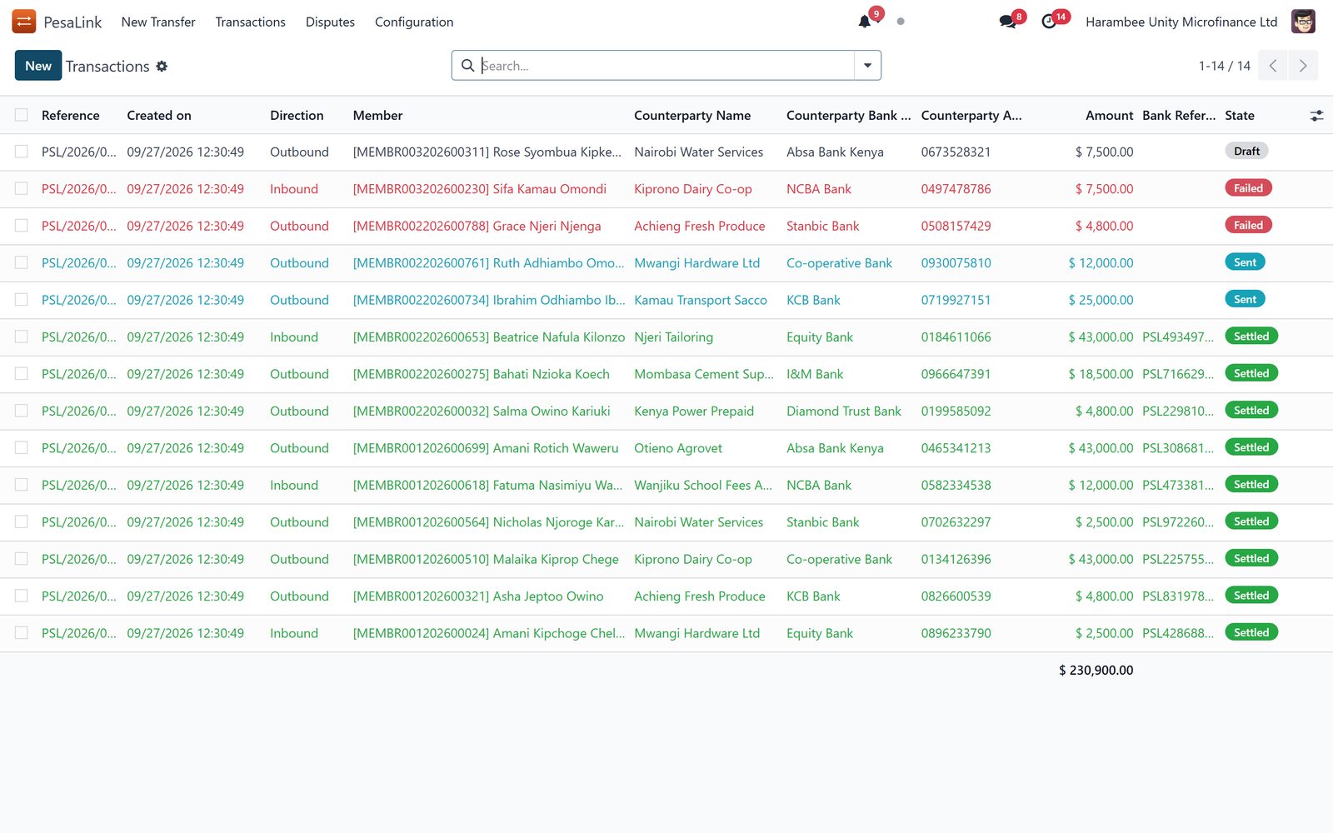Sort by the Amount column header
This screenshot has height=833, width=1333.
tap(1109, 116)
